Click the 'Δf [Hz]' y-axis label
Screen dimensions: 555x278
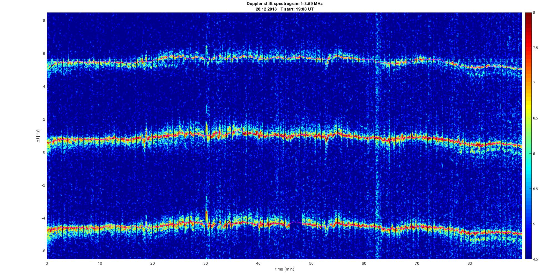point(38,136)
